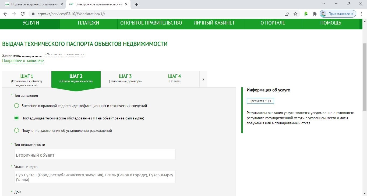Screen dimensions: 367x196
Task: Reload the egov.kz page
Action: 23,14
